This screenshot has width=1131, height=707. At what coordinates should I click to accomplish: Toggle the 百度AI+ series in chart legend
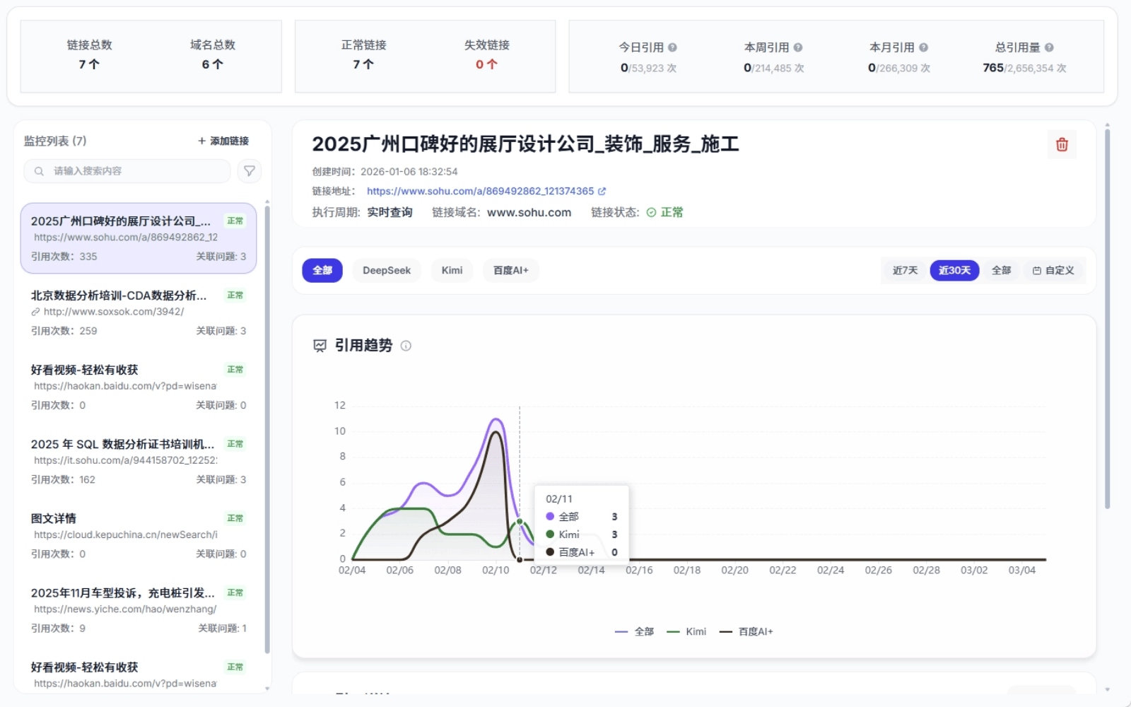(x=746, y=631)
